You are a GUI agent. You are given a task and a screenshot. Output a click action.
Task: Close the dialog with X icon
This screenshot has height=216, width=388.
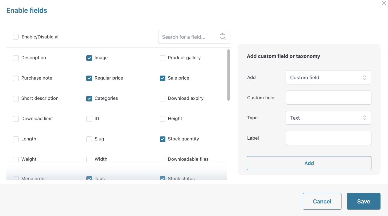pyautogui.click(x=384, y=3)
